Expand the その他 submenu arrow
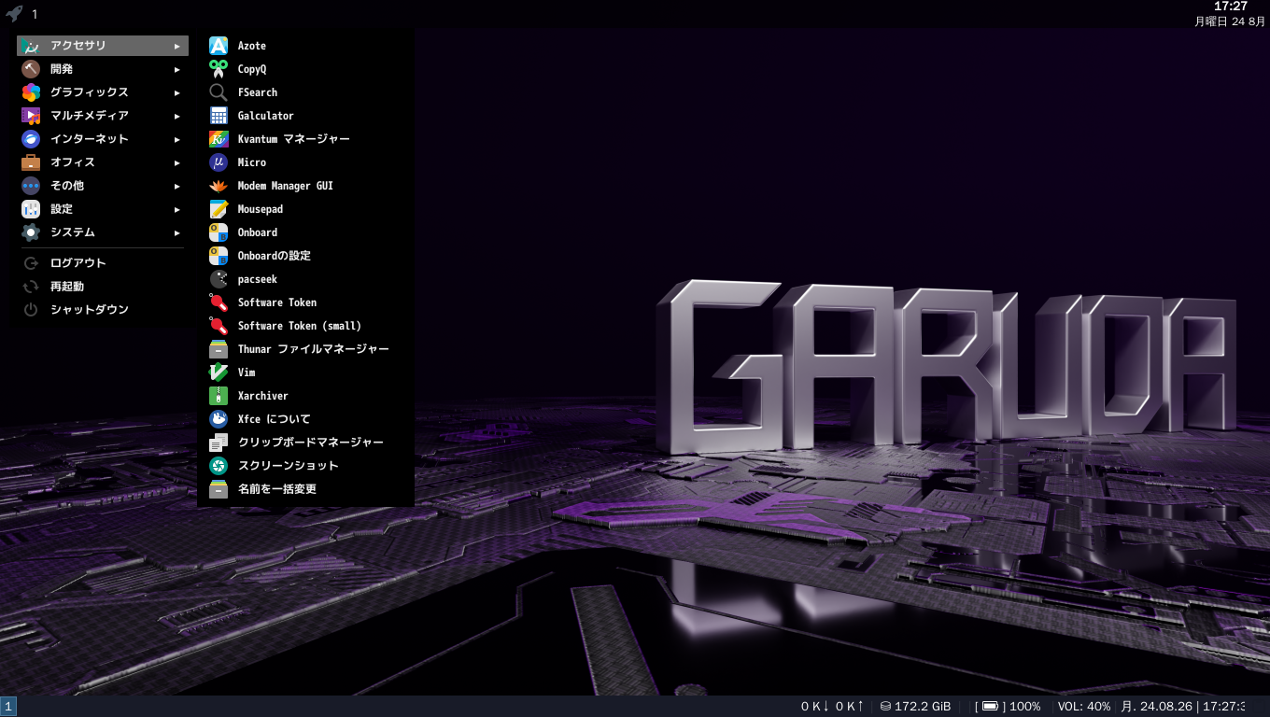 177,186
